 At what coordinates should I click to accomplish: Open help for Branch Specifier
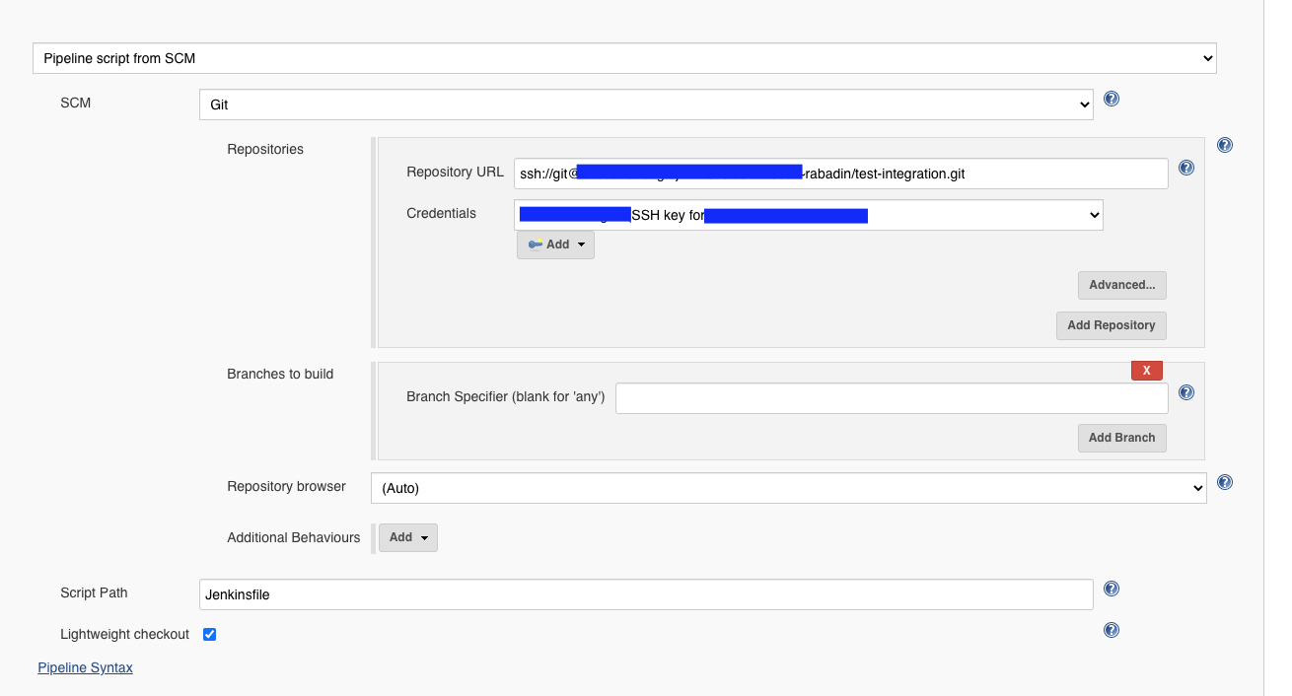[1185, 392]
